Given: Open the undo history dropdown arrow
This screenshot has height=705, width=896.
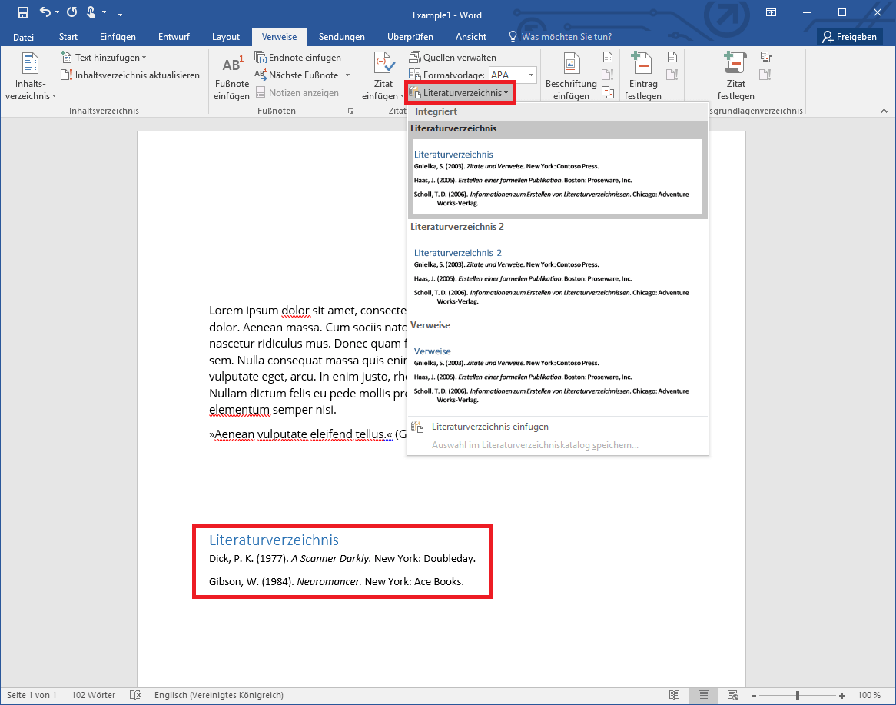Looking at the screenshot, I should click(x=57, y=12).
